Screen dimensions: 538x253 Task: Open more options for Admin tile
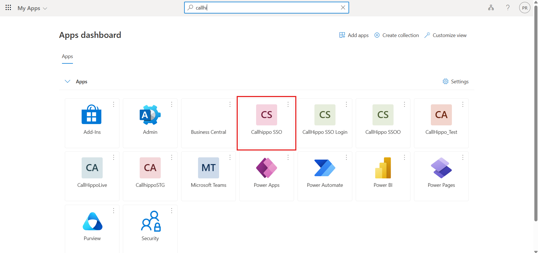172,104
